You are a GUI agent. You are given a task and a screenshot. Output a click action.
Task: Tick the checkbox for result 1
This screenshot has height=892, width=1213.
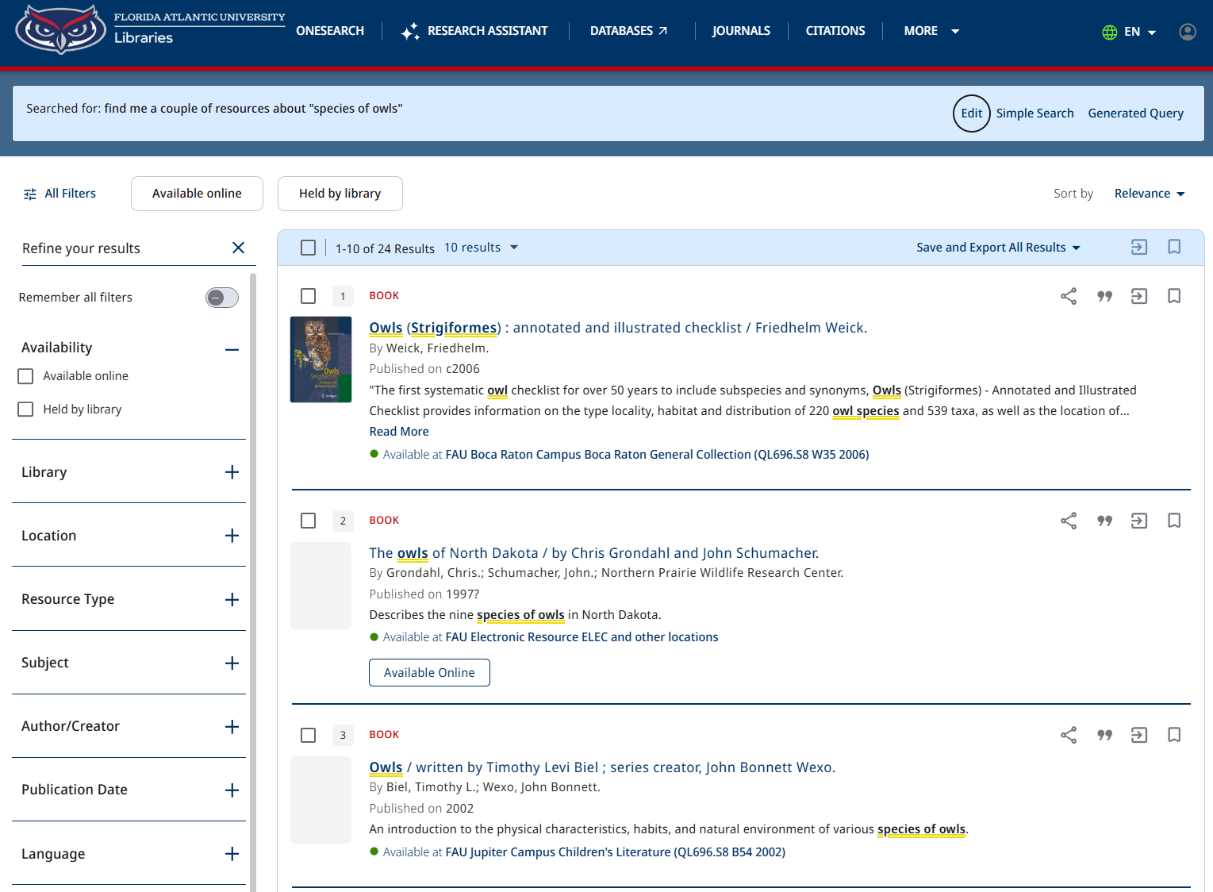point(309,296)
